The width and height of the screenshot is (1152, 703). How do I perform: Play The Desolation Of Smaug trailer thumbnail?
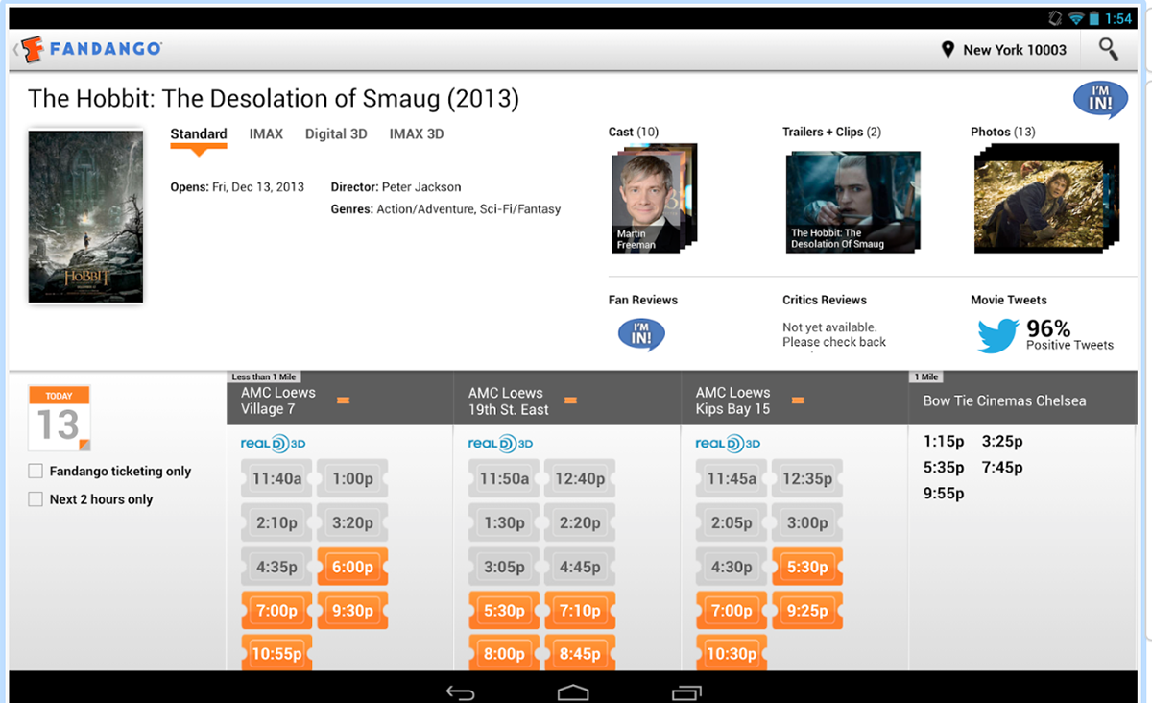coord(852,202)
